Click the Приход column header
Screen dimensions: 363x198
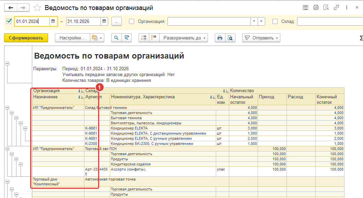[272, 100]
